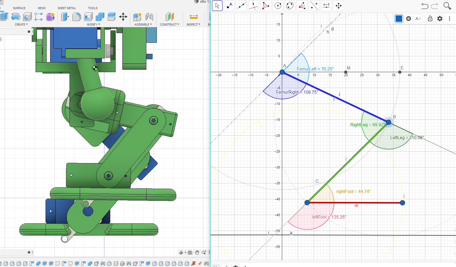Toggle the lock objects setting in graphics style bar
Screen dimensions: 456x267
pos(430,19)
